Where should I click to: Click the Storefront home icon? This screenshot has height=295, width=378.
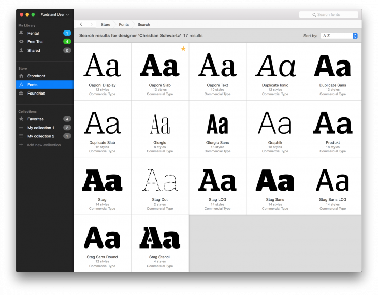(x=21, y=76)
